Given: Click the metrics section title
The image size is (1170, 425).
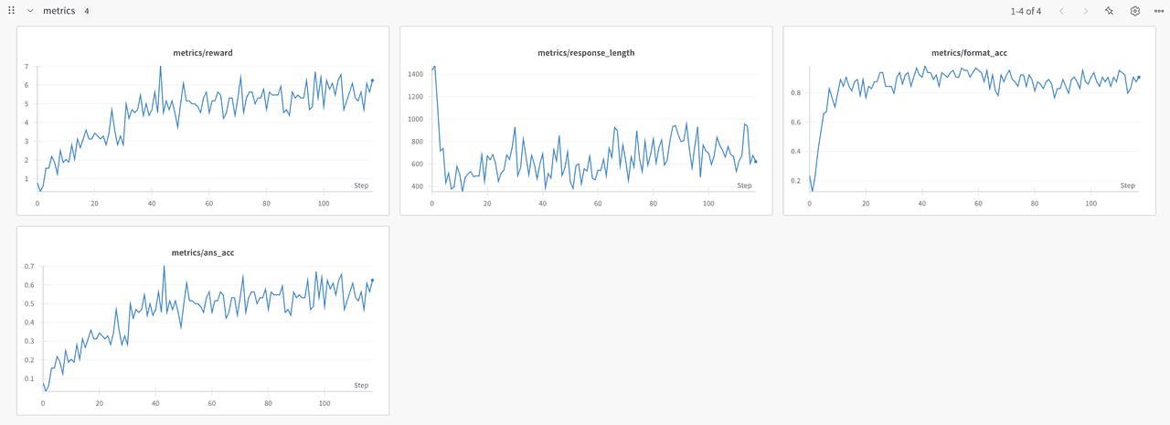Looking at the screenshot, I should (x=58, y=11).
